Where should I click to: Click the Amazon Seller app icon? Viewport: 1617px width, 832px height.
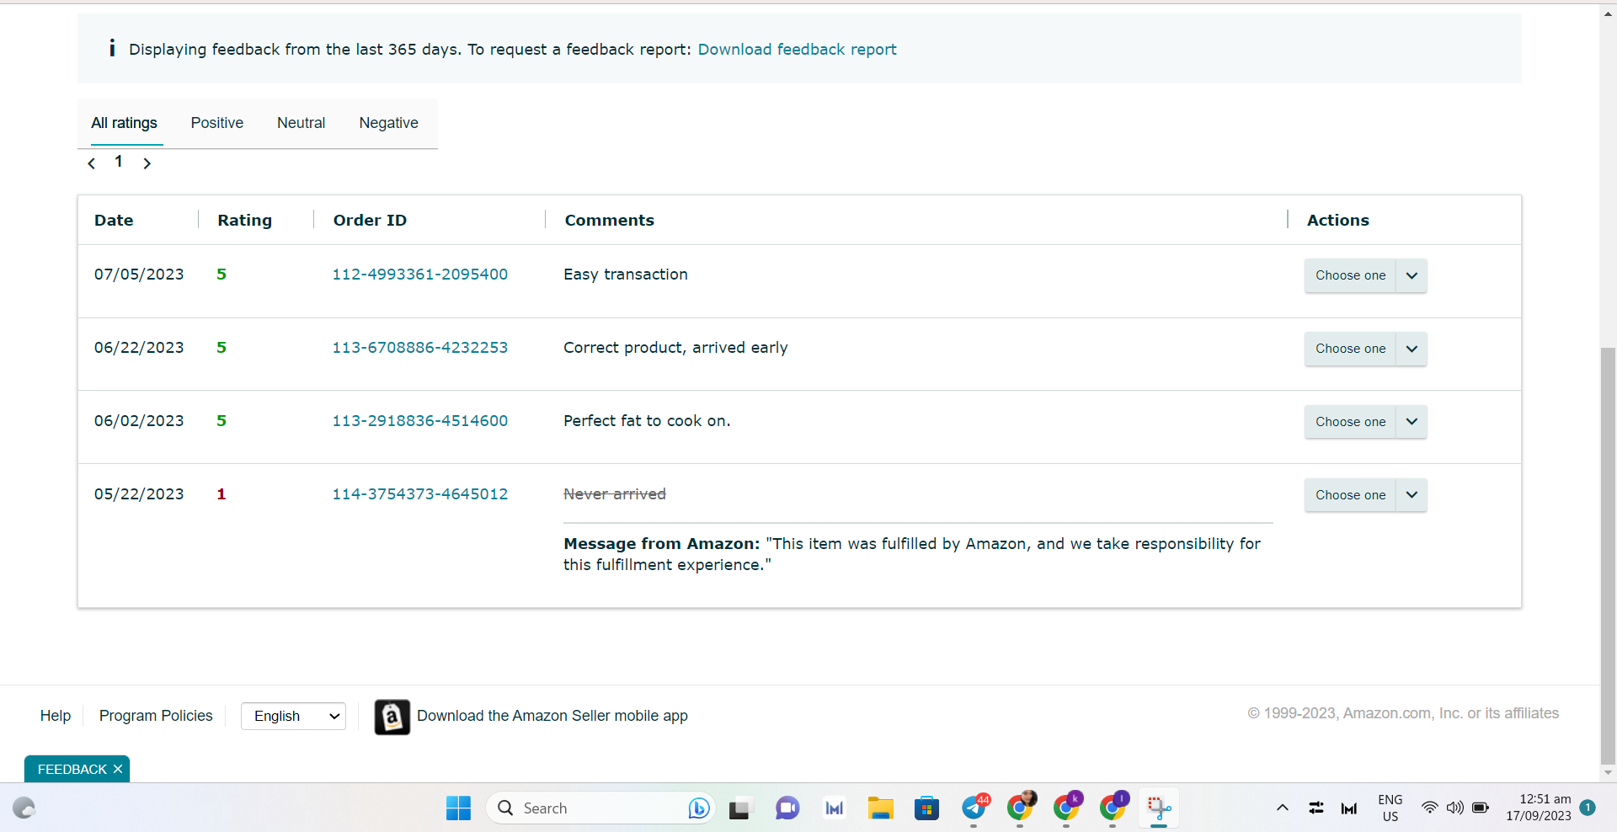[x=392, y=717]
